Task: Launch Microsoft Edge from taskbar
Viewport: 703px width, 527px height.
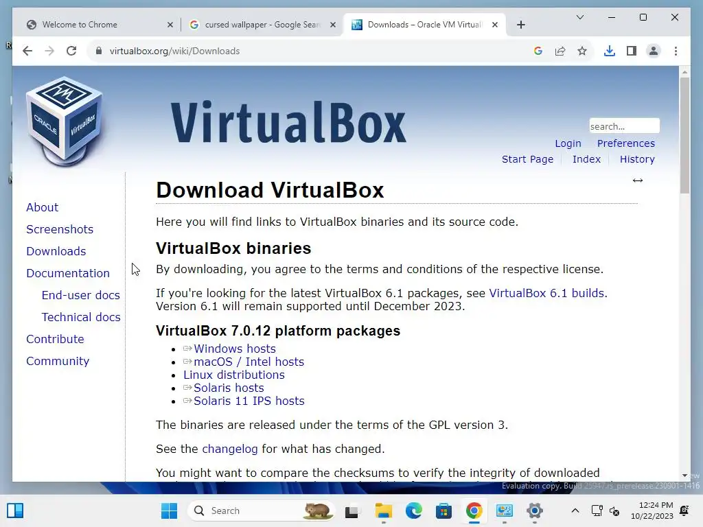Action: click(x=414, y=511)
